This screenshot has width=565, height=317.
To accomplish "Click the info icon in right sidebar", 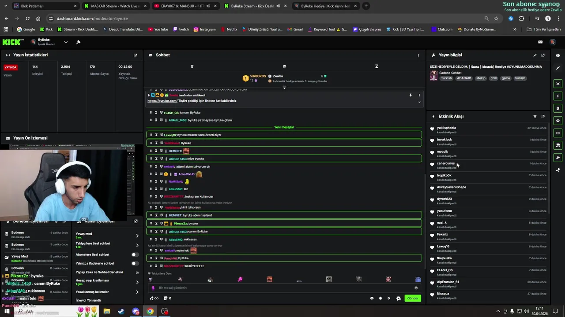I will (558, 55).
